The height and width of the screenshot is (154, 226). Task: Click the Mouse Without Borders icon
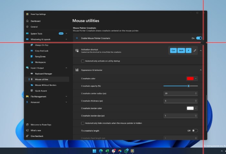tap(32, 85)
